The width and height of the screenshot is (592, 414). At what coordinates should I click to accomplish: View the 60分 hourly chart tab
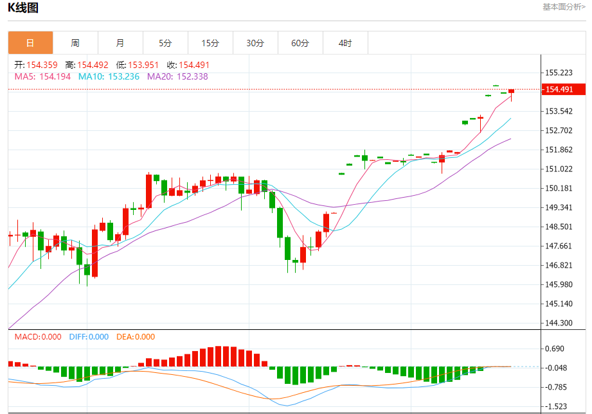(x=300, y=43)
